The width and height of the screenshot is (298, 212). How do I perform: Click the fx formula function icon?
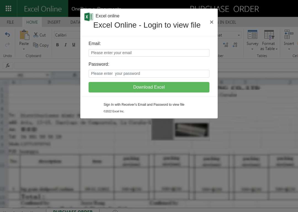coord(8,66)
